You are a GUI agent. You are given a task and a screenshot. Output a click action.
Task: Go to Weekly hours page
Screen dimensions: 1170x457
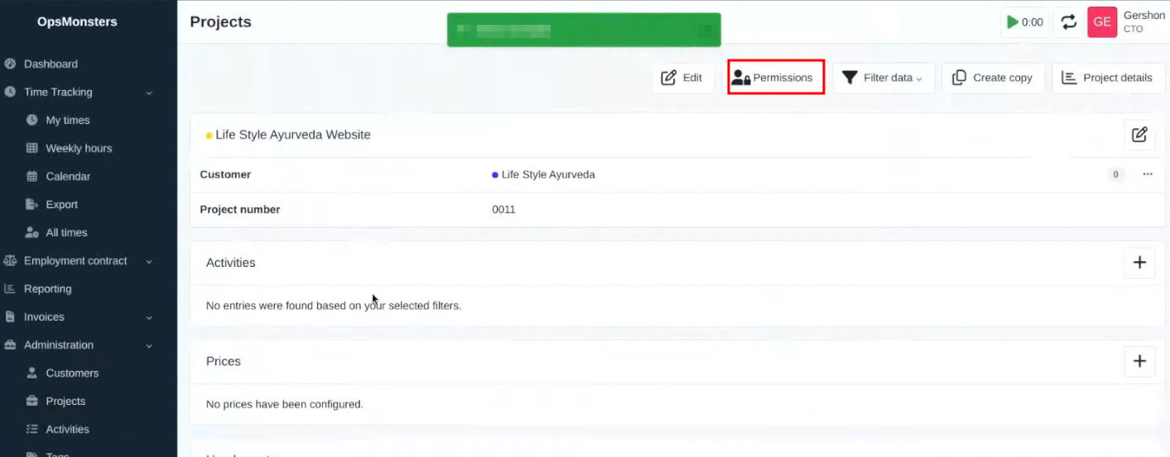[79, 148]
